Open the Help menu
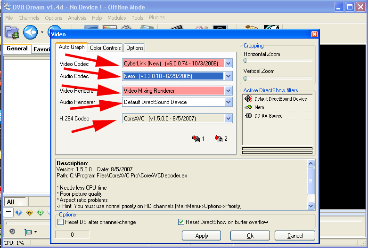Image resolution: width=368 pixels, height=248 pixels. point(97,18)
